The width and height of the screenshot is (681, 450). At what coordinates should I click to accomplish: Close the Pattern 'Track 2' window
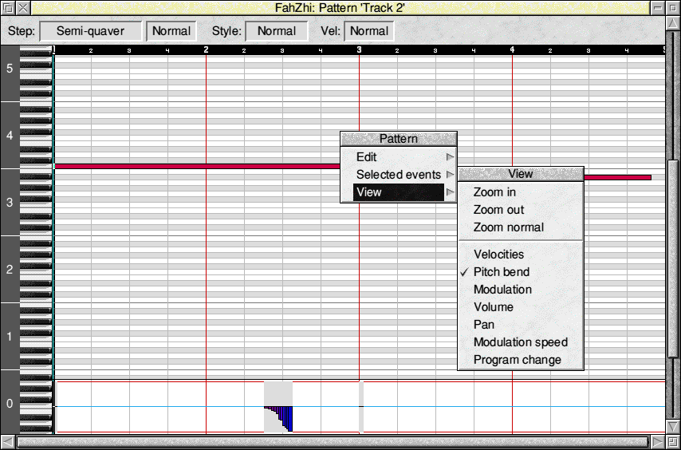(24, 7)
